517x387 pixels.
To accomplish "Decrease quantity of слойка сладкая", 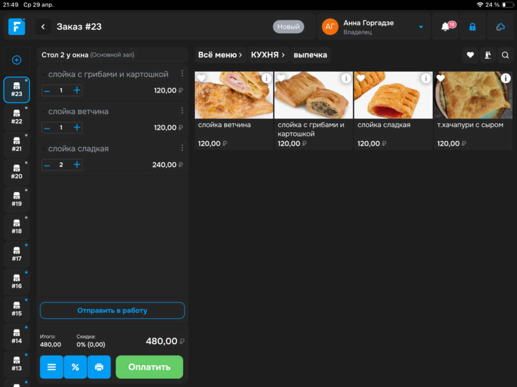I will point(47,165).
